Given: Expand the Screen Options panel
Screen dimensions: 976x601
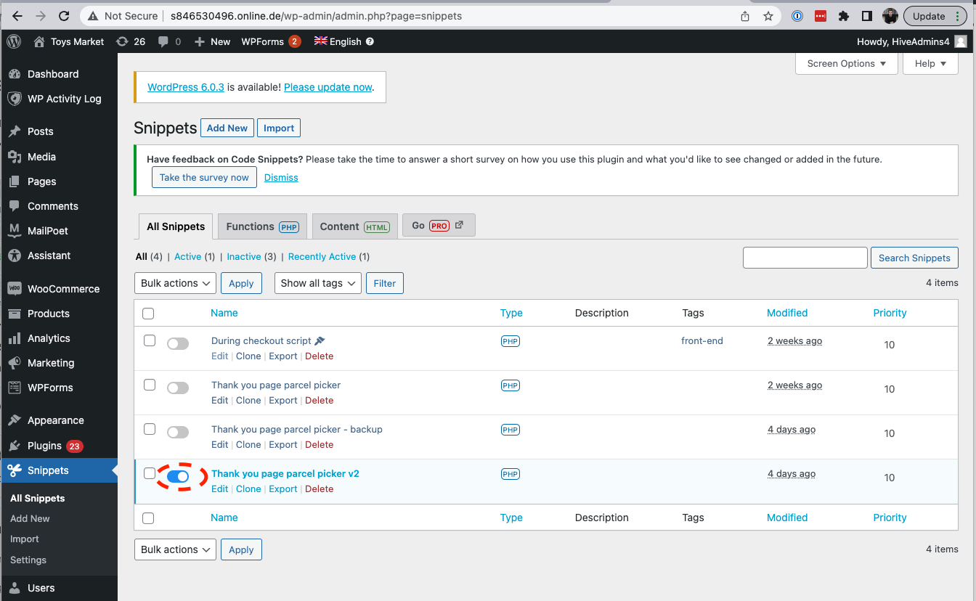Looking at the screenshot, I should pos(847,63).
